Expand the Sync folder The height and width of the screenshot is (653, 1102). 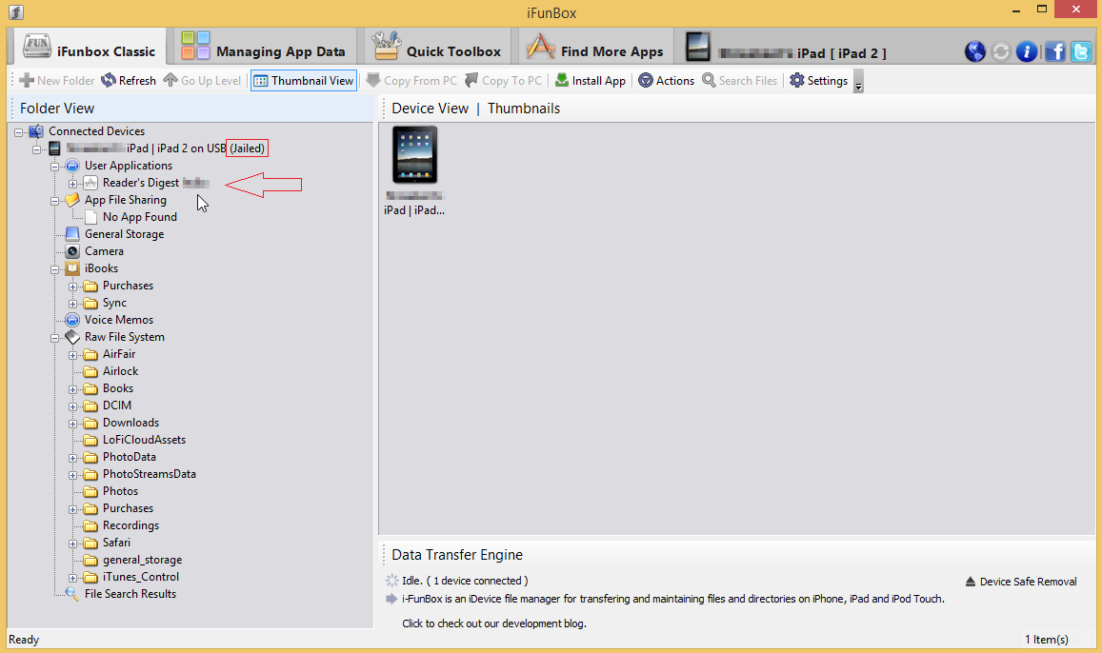(72, 304)
